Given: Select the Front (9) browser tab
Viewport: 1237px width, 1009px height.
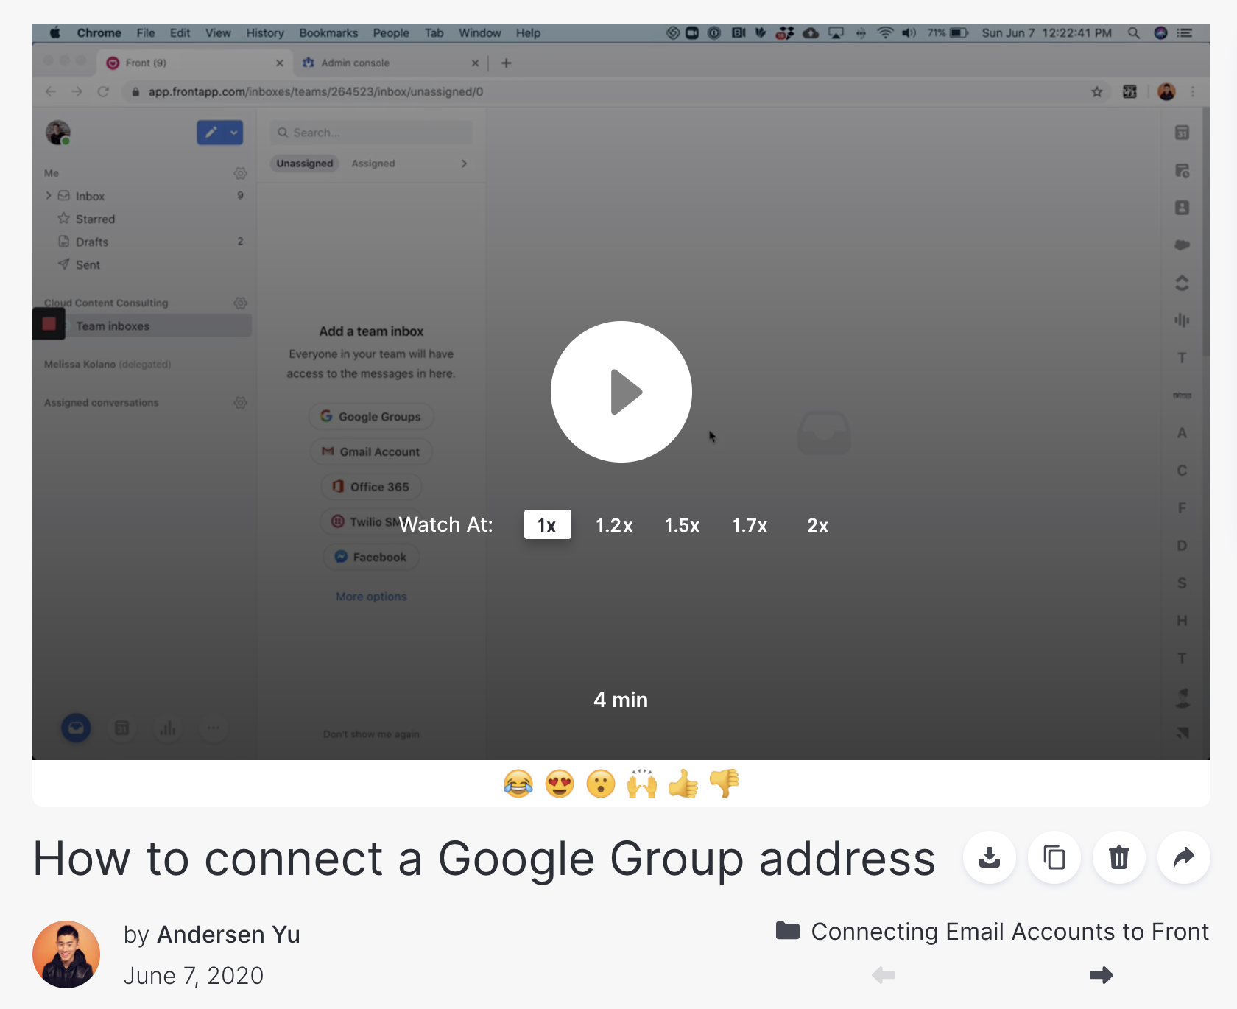Looking at the screenshot, I should (x=194, y=63).
